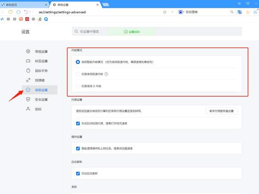This screenshot has height=194, width=259.
Task: Open a new tab with the new-tab button
Action: click(106, 5)
